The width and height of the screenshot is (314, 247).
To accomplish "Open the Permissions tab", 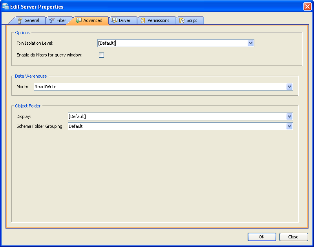I will pos(157,20).
